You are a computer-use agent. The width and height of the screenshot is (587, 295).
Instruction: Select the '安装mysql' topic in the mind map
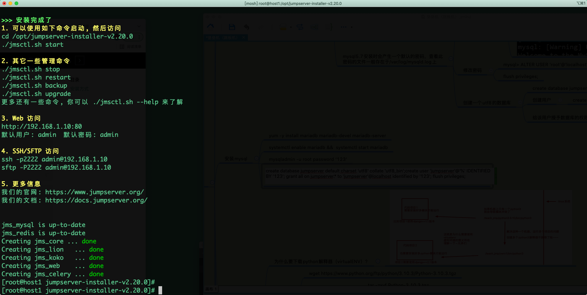point(236,159)
